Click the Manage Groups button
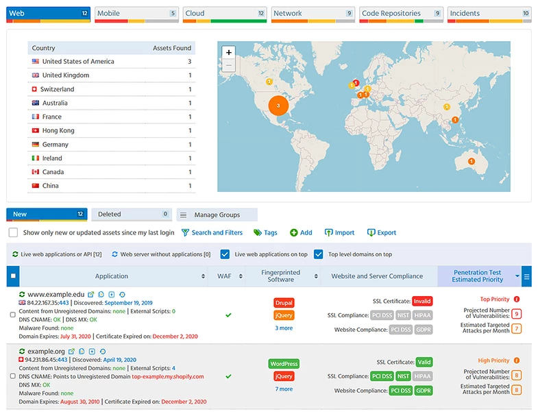The image size is (538, 416). 217,215
